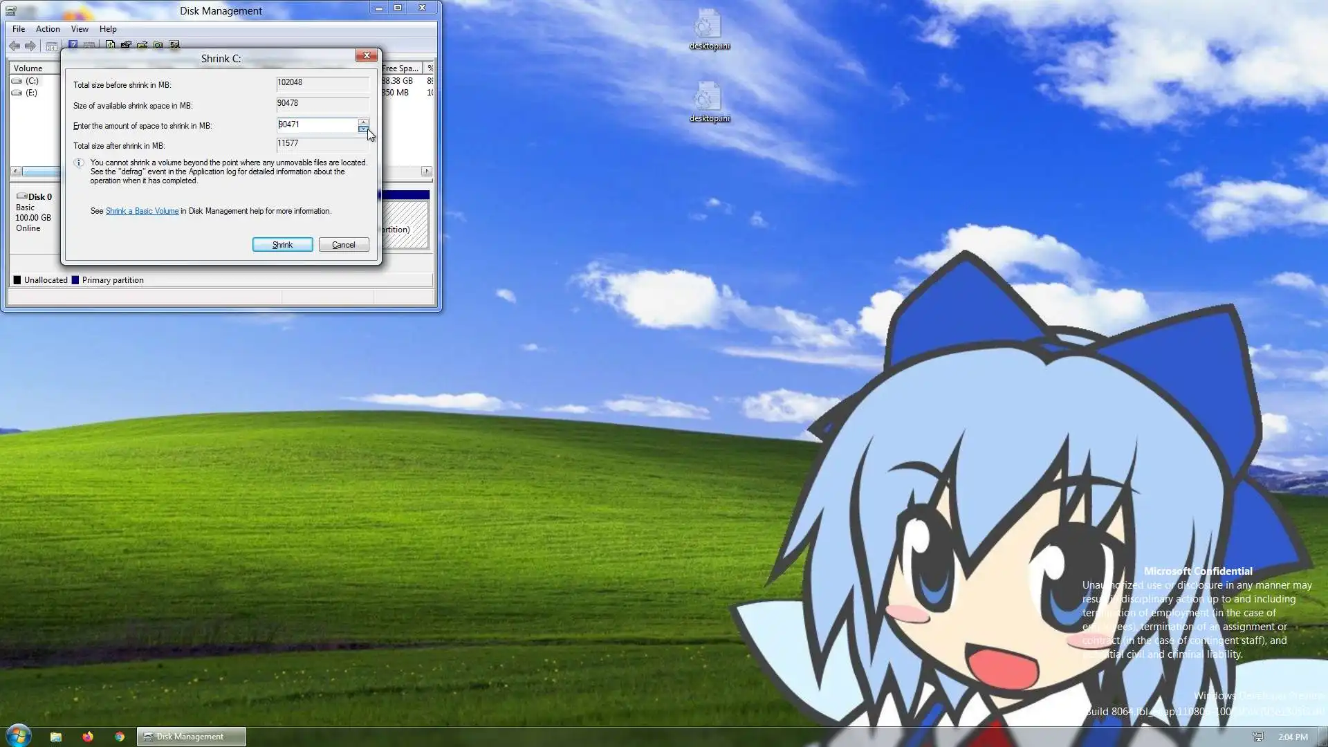Select the (E:) volume row
Viewport: 1328px width, 747px height.
[31, 93]
